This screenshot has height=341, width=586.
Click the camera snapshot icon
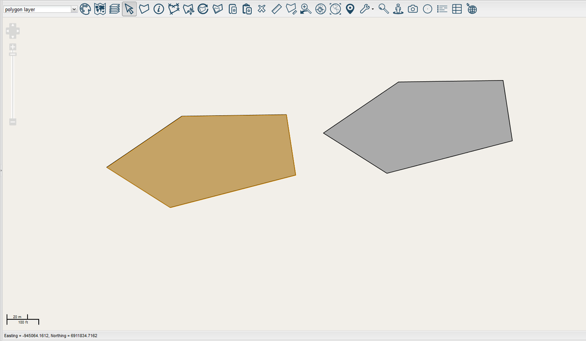pyautogui.click(x=413, y=9)
